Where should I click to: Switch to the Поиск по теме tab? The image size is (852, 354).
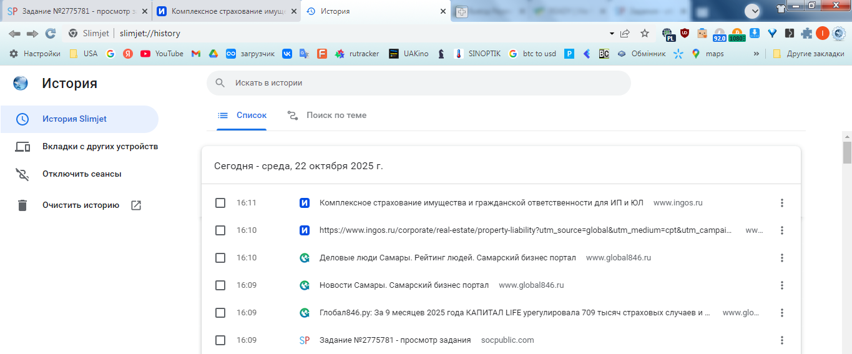click(x=327, y=116)
